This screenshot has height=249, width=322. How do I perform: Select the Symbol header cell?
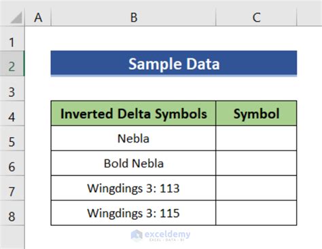coord(256,113)
